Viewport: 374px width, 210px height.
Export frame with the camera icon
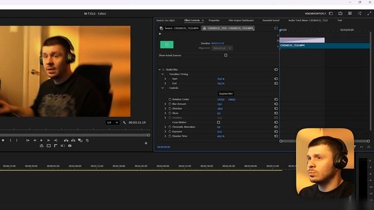(70, 146)
